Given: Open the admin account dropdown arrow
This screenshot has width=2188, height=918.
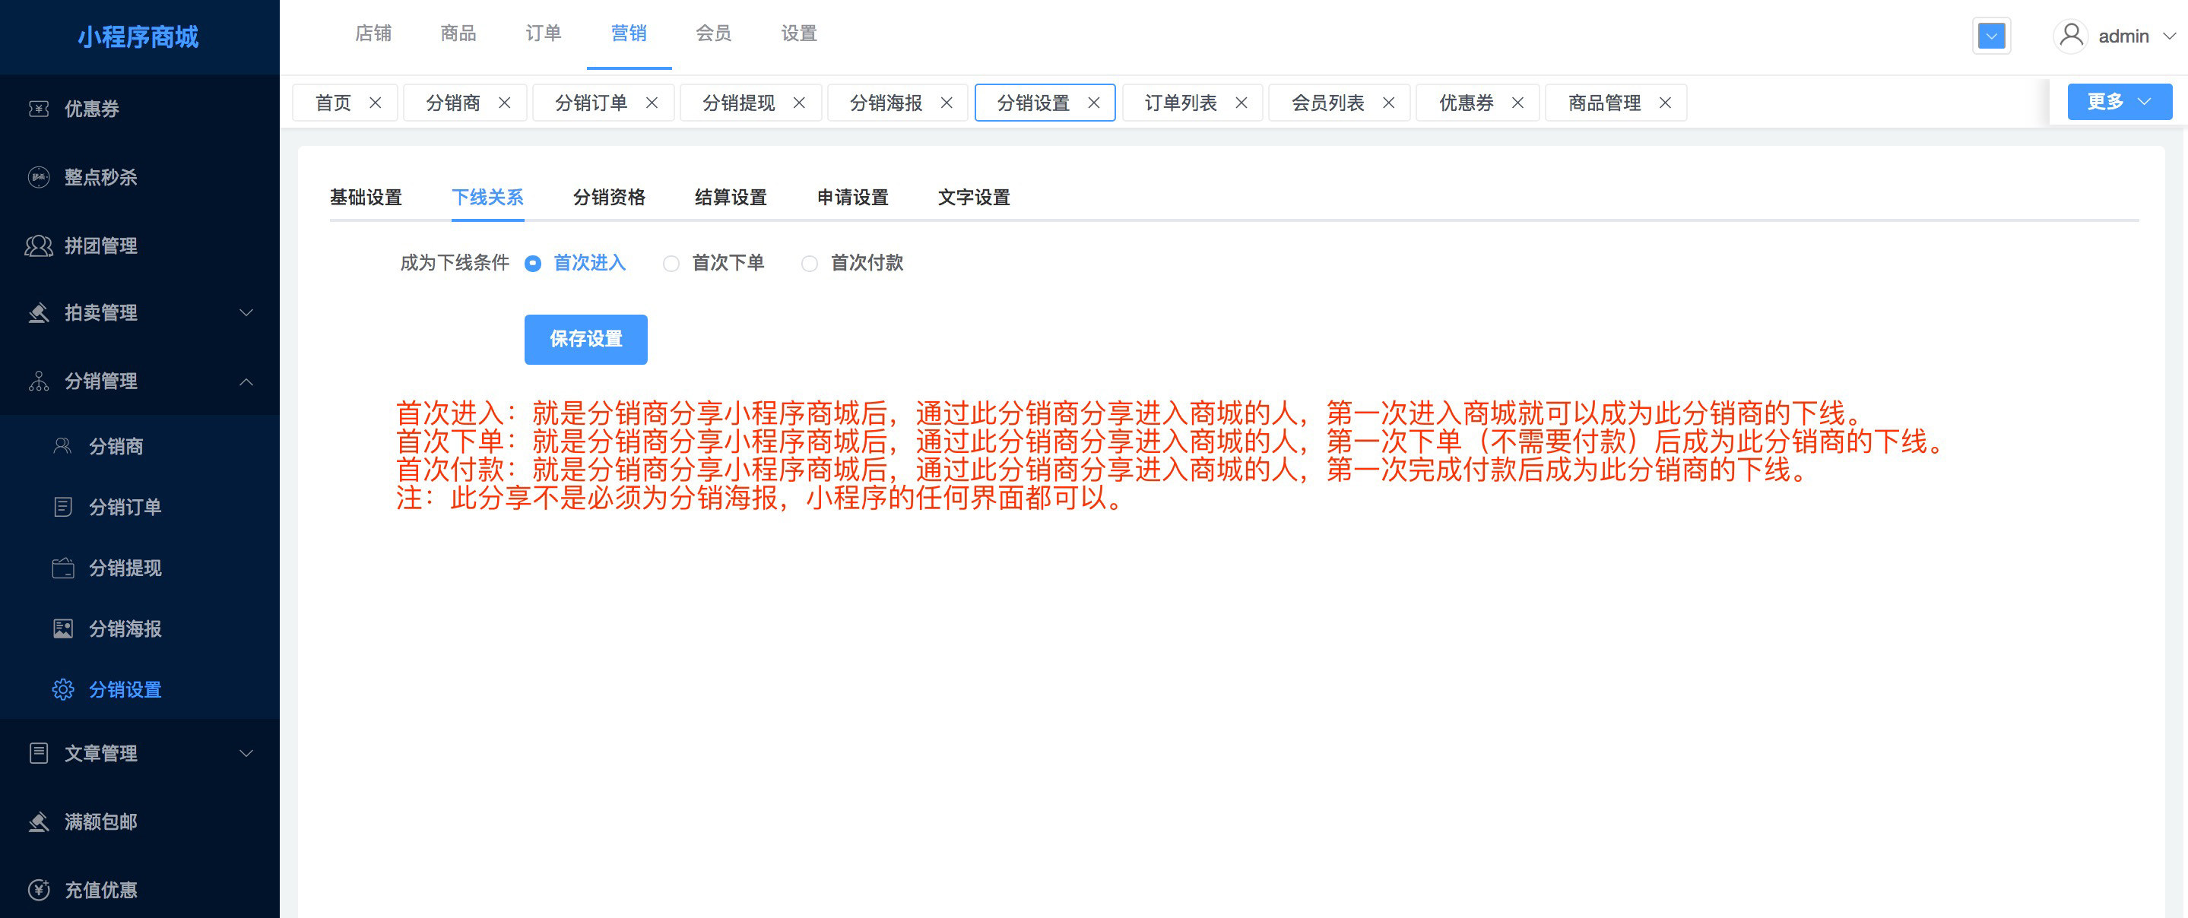Looking at the screenshot, I should [x=2169, y=36].
